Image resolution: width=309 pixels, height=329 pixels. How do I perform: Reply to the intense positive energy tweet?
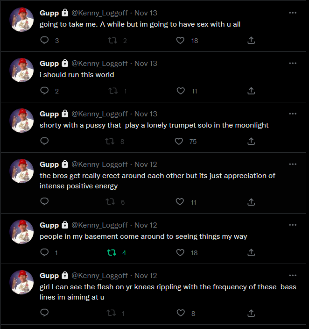[45, 202]
